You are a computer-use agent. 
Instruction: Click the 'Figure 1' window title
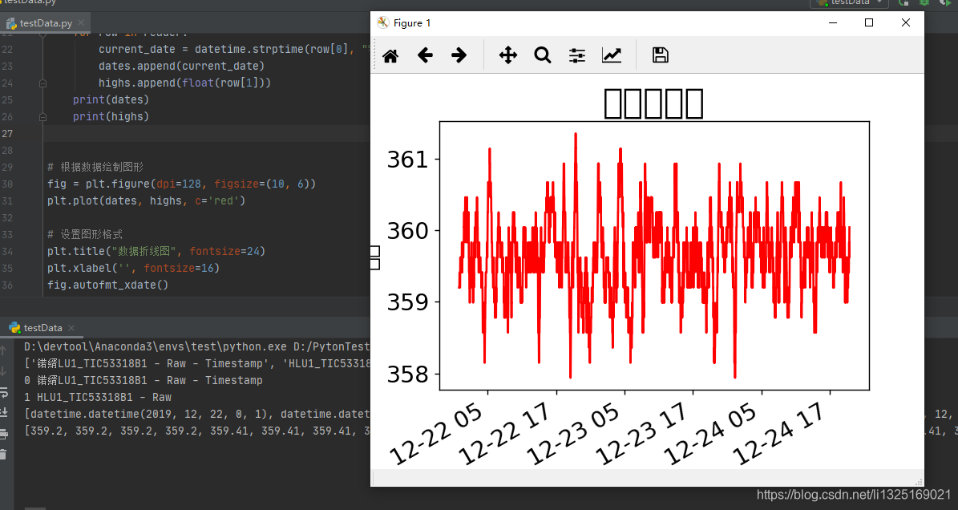tap(412, 23)
